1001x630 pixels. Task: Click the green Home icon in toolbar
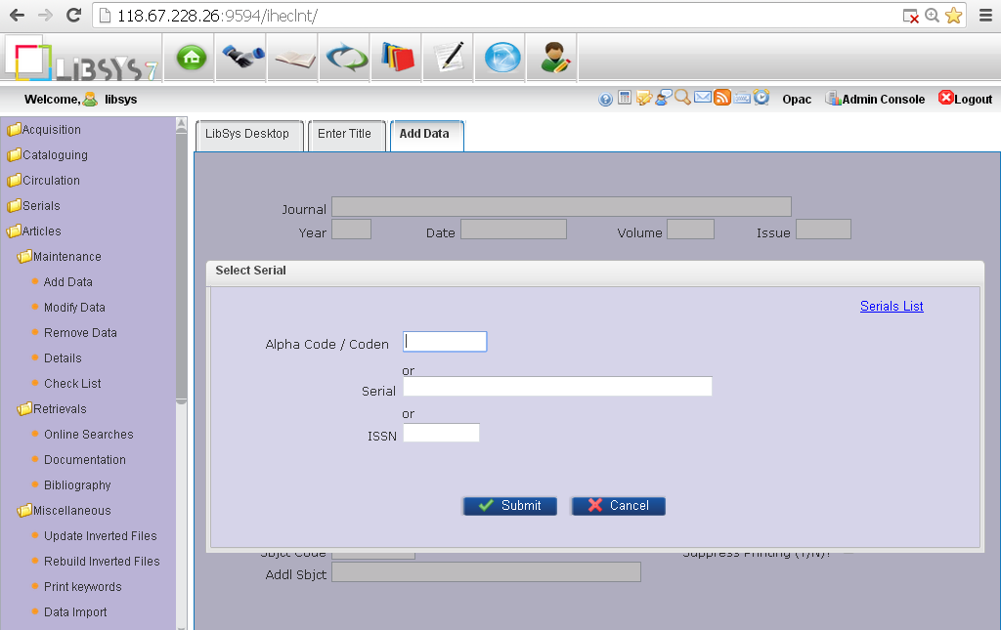click(x=189, y=57)
